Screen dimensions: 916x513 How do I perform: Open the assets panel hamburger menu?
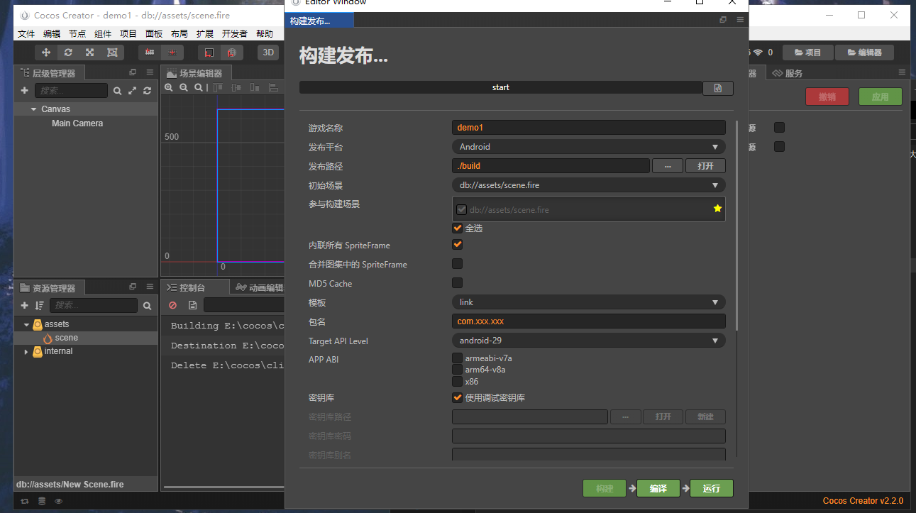click(150, 287)
